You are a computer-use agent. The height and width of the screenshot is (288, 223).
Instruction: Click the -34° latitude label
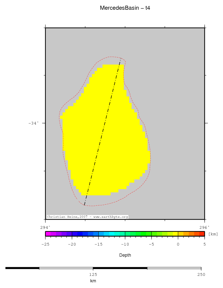pyautogui.click(x=33, y=123)
